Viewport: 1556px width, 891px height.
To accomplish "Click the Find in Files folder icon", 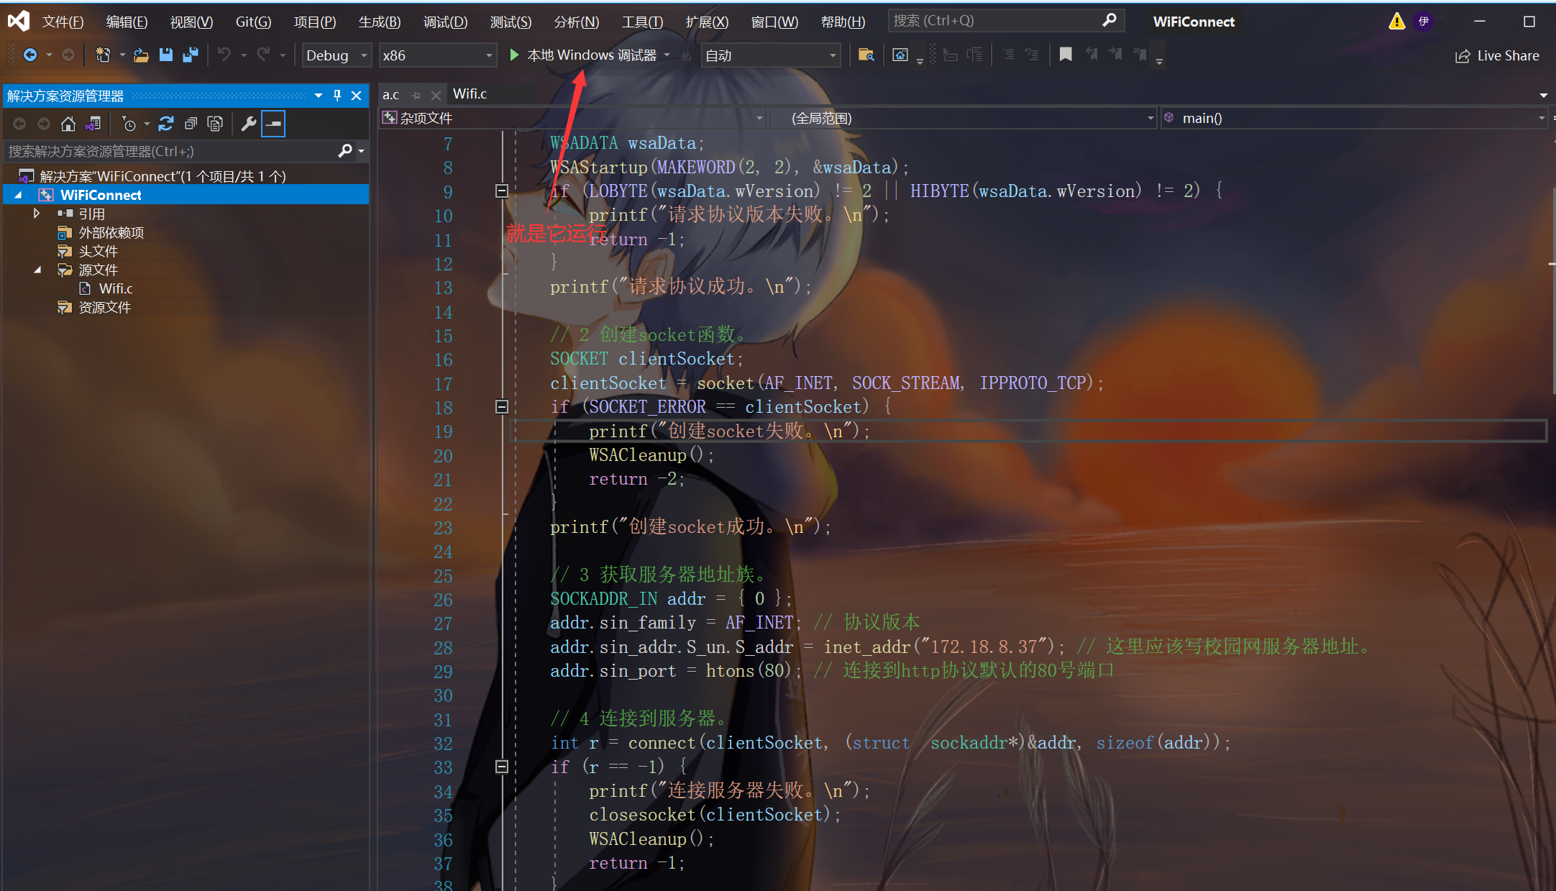I will (866, 55).
